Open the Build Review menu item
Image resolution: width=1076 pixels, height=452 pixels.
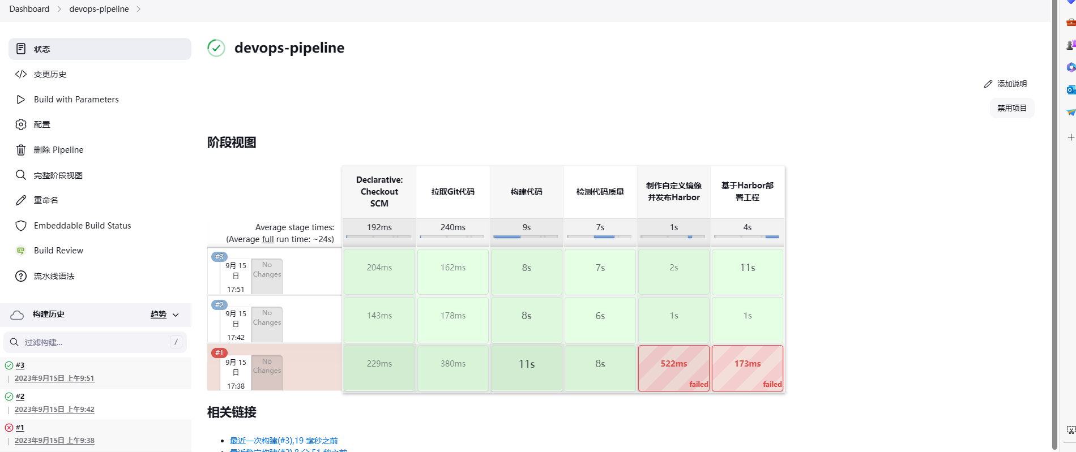pyautogui.click(x=58, y=251)
